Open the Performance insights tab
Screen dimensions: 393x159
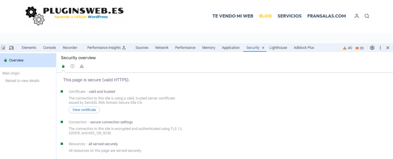coord(106,48)
